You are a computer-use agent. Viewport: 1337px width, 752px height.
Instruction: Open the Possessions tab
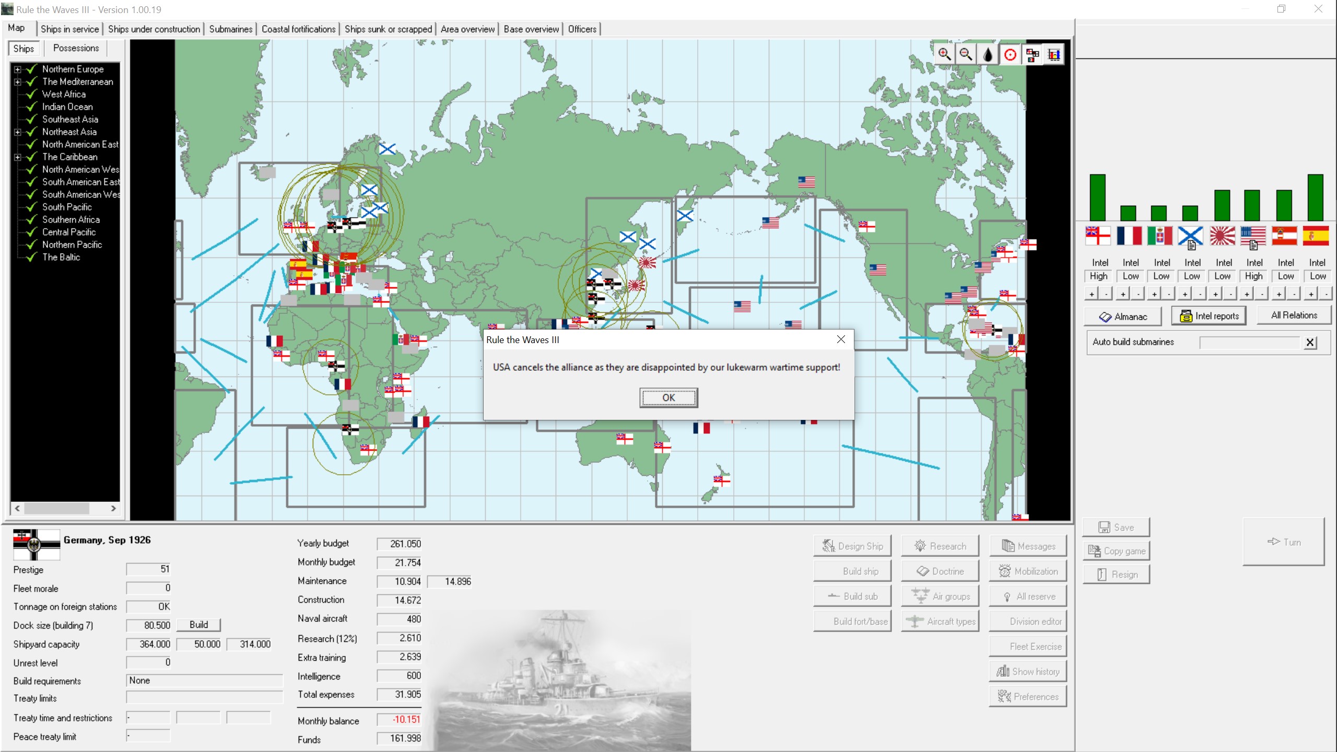(76, 48)
